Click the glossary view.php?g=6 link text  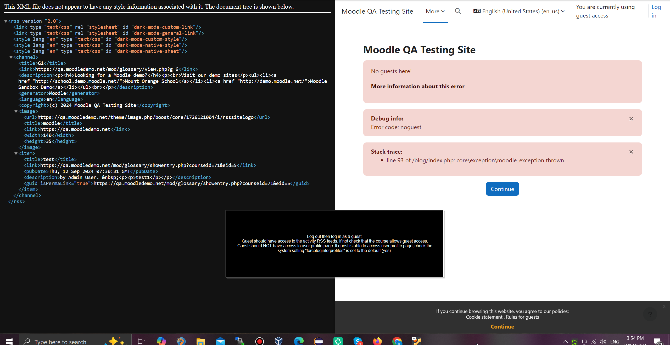pos(107,69)
